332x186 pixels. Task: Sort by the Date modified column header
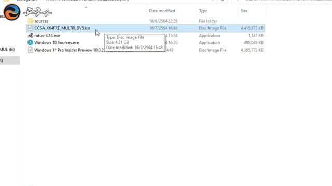162,11
